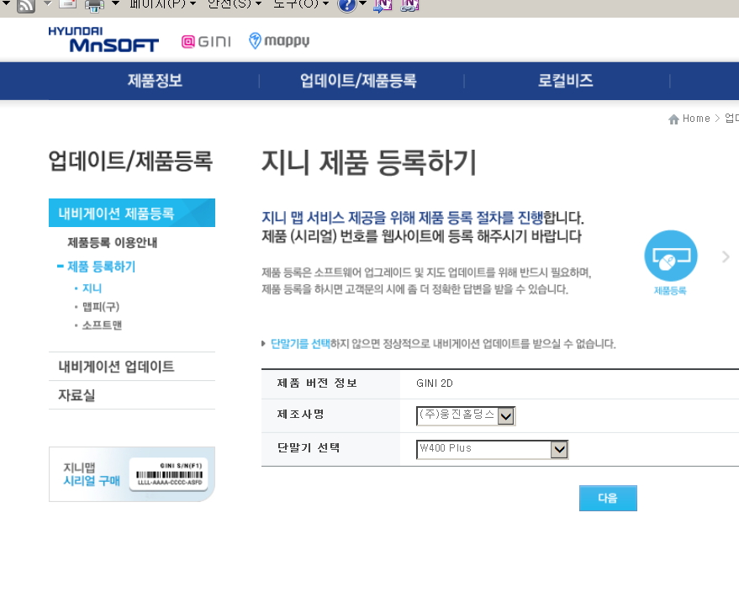Click the Home breadcrumb house icon
The height and width of the screenshot is (592, 739).
coord(673,119)
